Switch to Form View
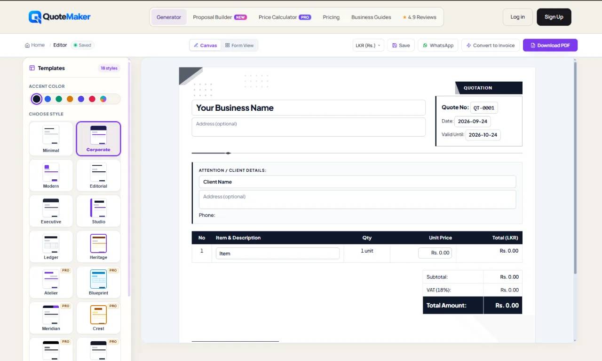Viewport: 602px width, 361px height. pos(239,45)
